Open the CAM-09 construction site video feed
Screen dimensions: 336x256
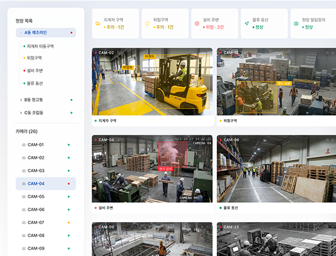(x=152, y=239)
